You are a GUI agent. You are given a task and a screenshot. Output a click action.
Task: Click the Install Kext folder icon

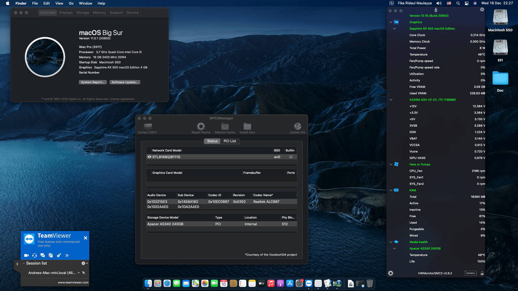click(x=247, y=126)
